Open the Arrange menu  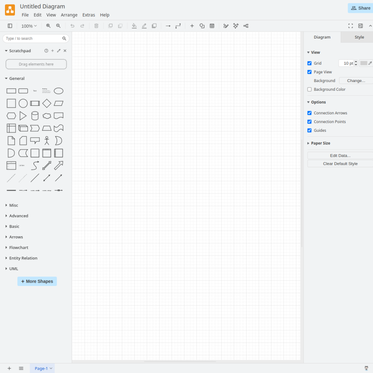pyautogui.click(x=69, y=15)
